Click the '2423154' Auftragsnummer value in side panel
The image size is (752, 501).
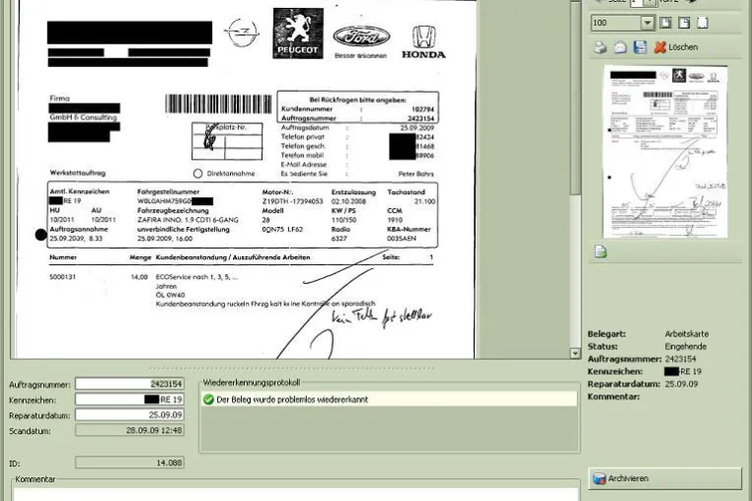pyautogui.click(x=680, y=359)
